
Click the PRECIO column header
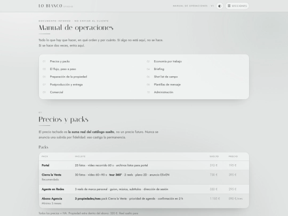[x=233, y=156]
